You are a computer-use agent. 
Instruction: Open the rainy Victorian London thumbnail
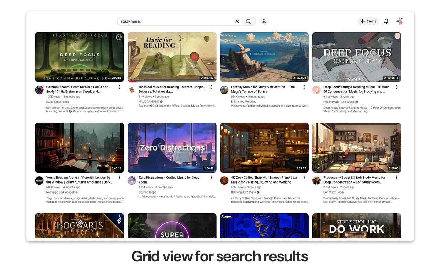79,147
